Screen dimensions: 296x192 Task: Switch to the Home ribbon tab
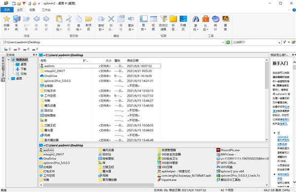click(20, 10)
